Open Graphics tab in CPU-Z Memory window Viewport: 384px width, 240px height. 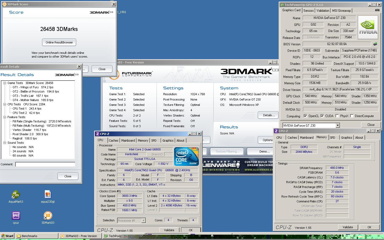pos(346,138)
